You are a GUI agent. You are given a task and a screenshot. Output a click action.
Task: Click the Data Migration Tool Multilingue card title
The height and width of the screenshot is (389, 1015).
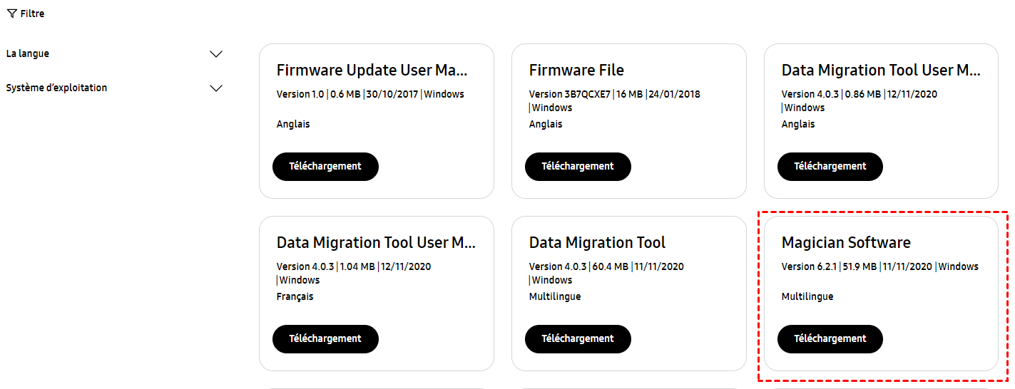[597, 242]
